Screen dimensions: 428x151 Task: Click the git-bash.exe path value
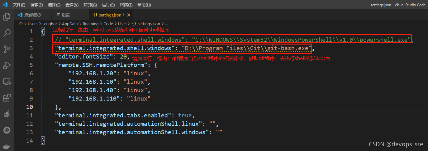coord(247,48)
